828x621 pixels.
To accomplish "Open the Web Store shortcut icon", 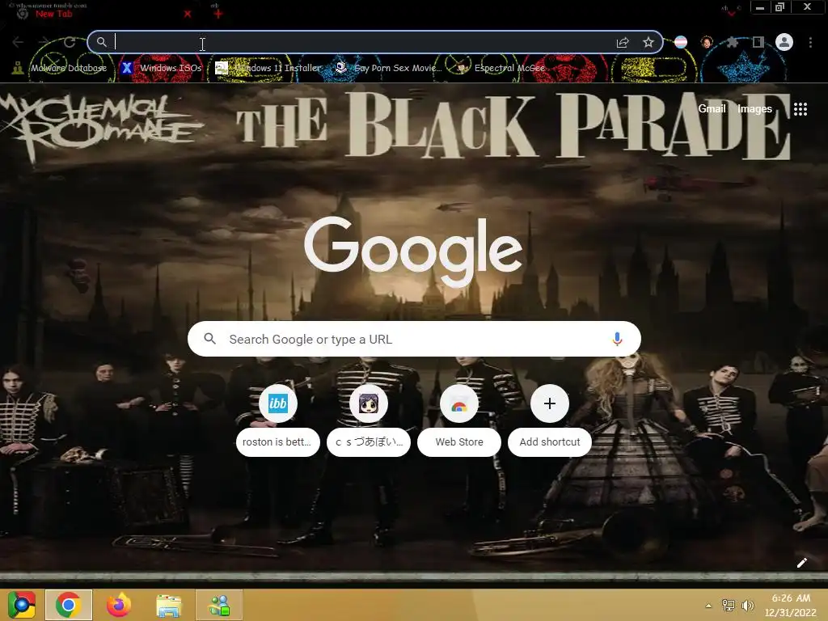I will [459, 403].
